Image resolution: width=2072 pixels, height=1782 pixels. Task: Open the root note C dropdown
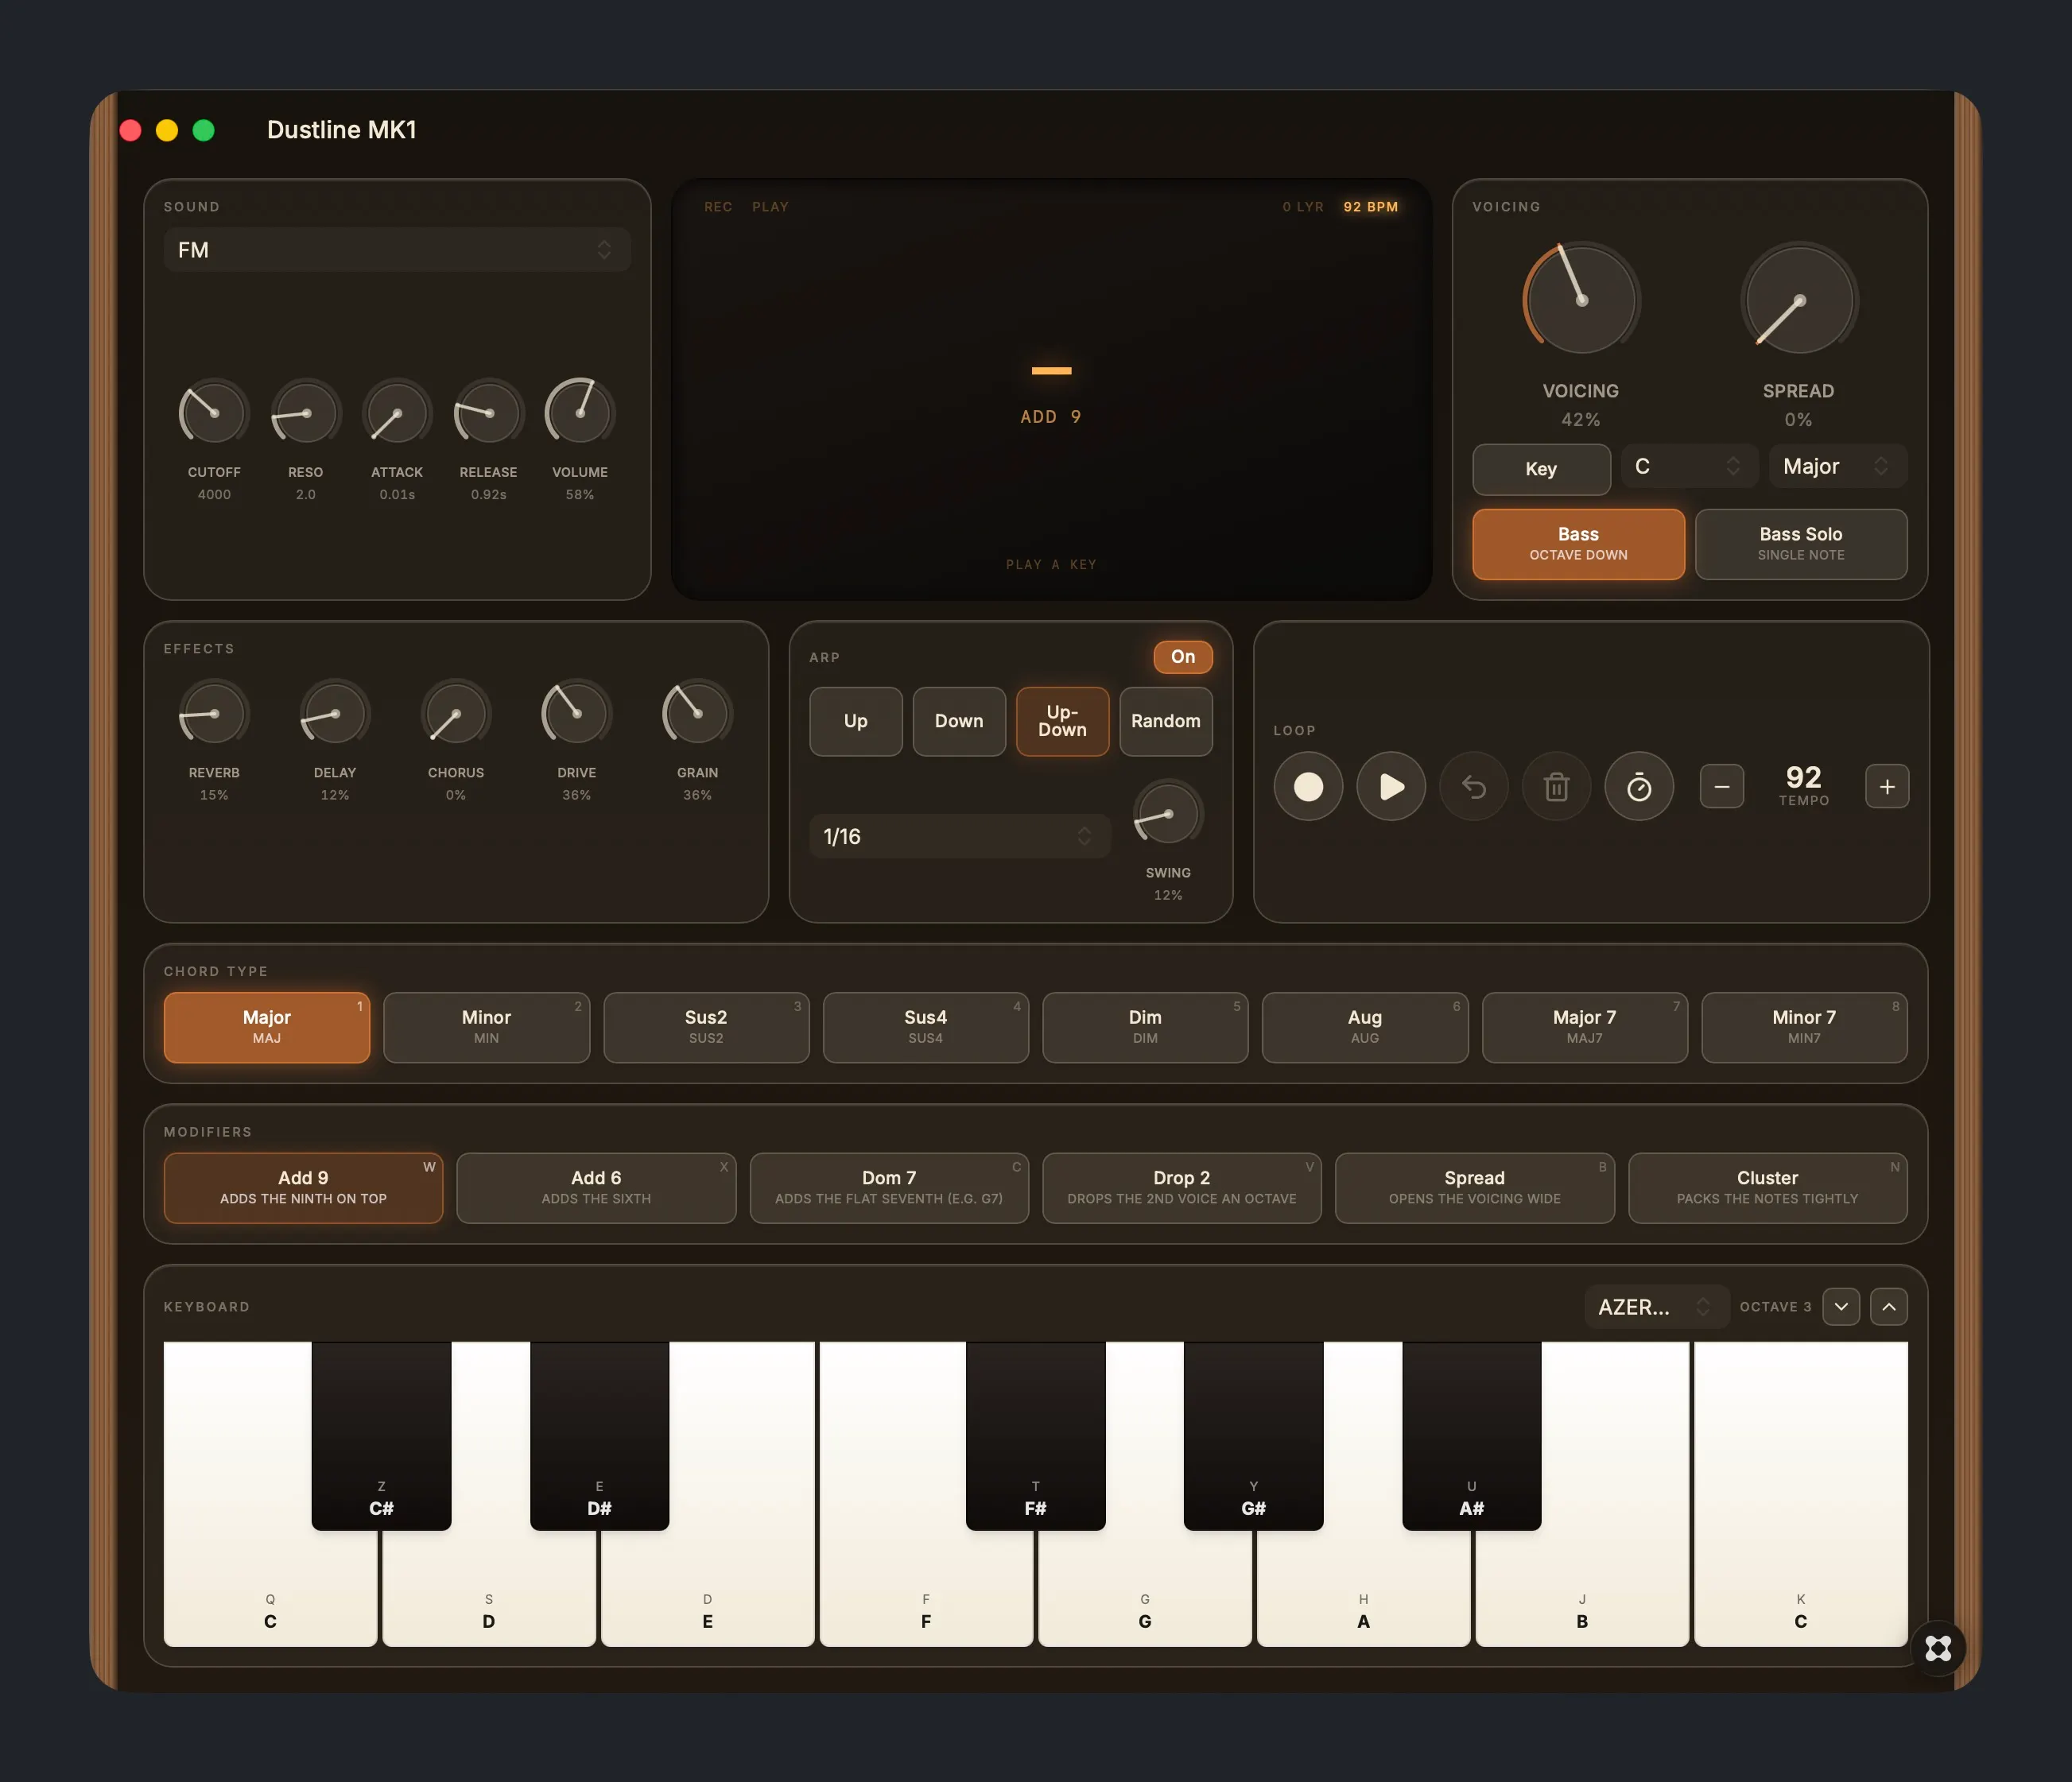(x=1689, y=467)
